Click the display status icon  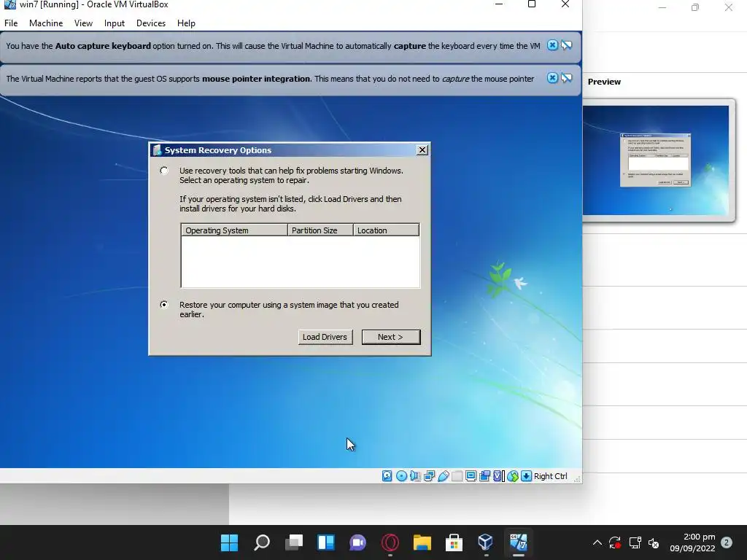[471, 475]
